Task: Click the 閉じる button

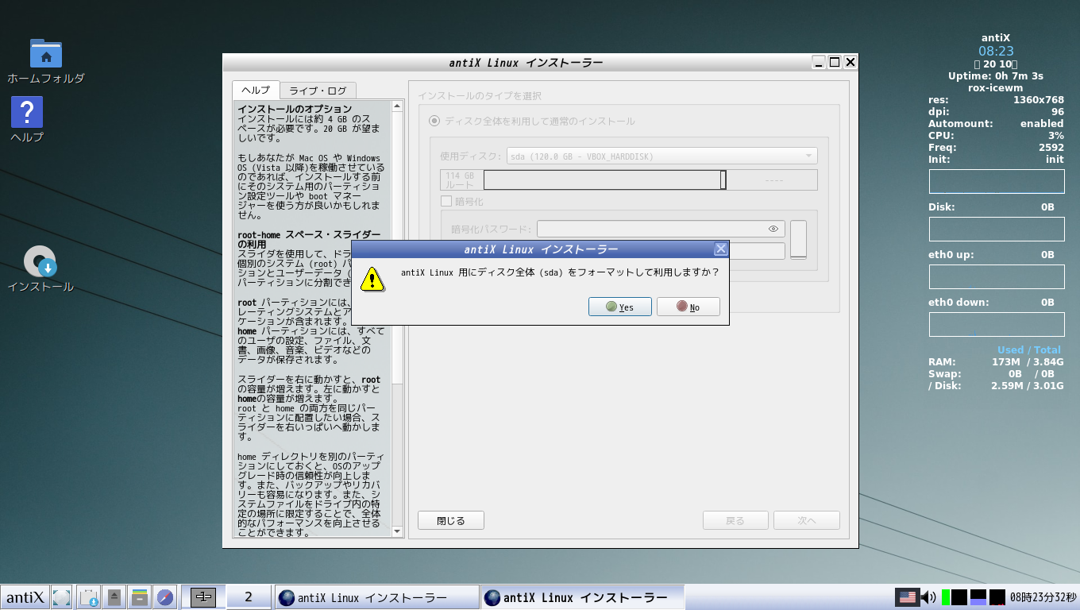Action: click(451, 520)
